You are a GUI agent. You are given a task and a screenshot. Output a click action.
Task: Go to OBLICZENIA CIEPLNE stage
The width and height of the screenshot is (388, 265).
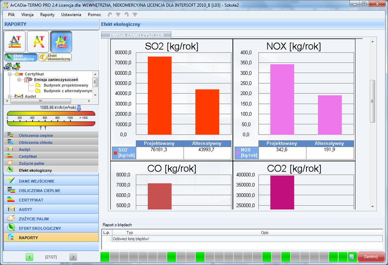[51, 190]
